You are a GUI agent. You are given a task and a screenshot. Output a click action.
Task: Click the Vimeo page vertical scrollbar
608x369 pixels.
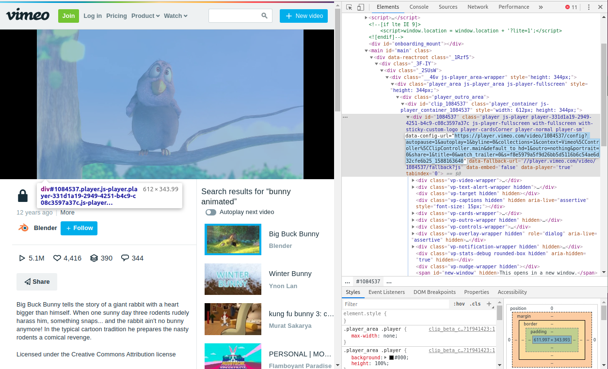tap(338, 184)
